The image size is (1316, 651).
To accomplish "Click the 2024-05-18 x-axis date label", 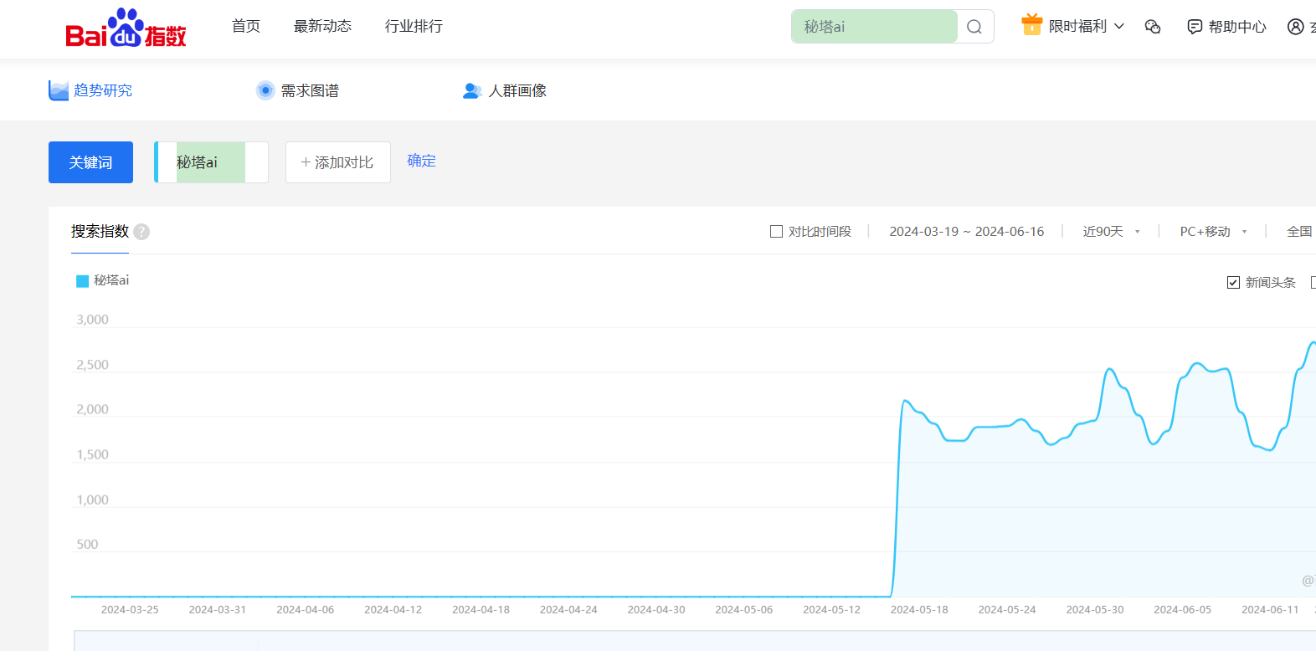I will pos(919,610).
